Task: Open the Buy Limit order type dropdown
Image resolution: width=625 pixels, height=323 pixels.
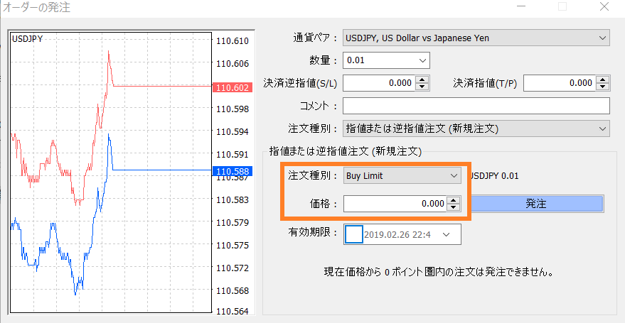Action: (x=402, y=176)
